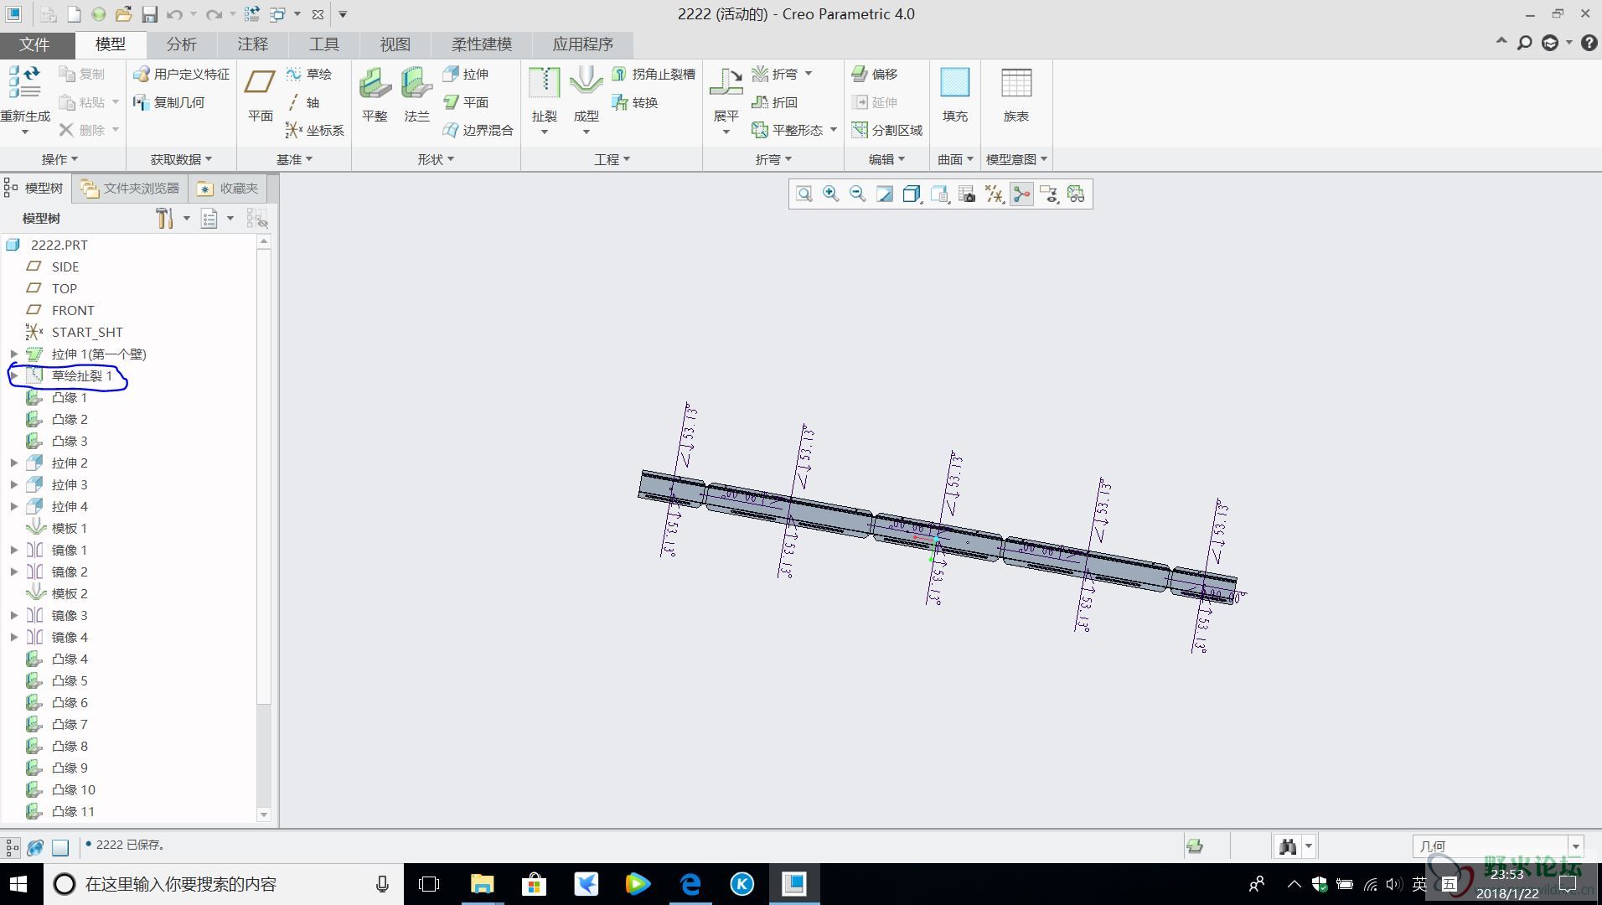Open the Sketch (草绘) tool
This screenshot has height=905, width=1602.
pyautogui.click(x=308, y=74)
